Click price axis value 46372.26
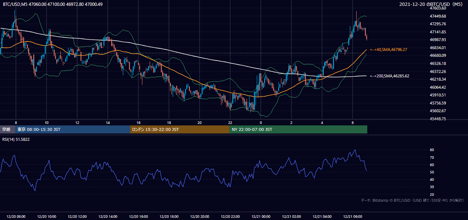 pos(438,71)
